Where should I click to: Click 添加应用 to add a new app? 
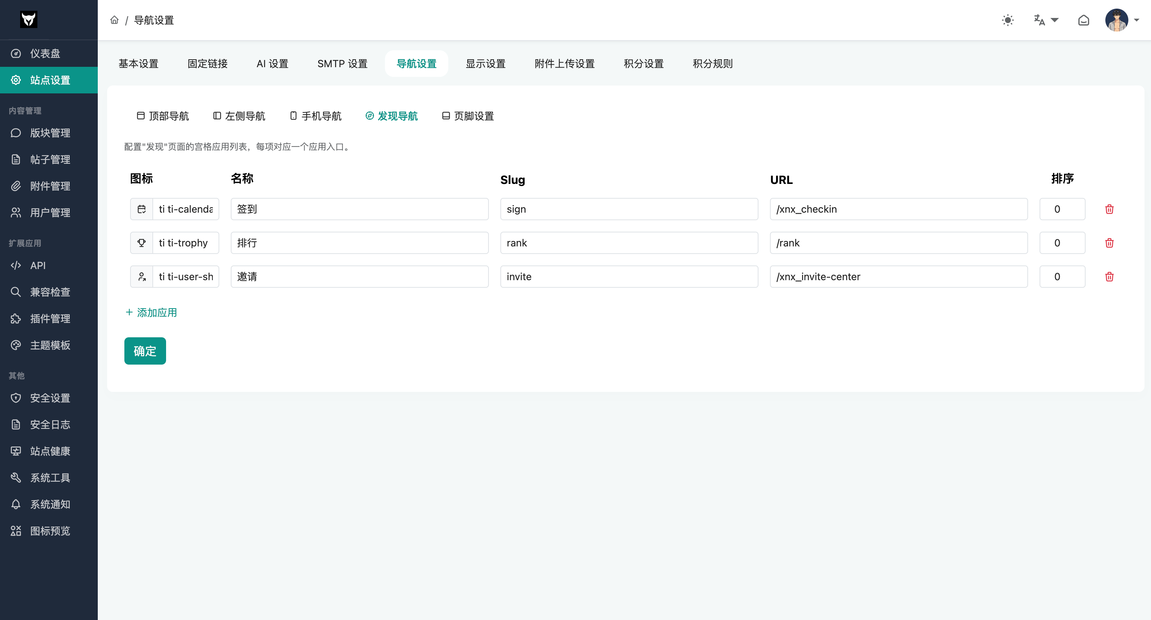coord(151,313)
